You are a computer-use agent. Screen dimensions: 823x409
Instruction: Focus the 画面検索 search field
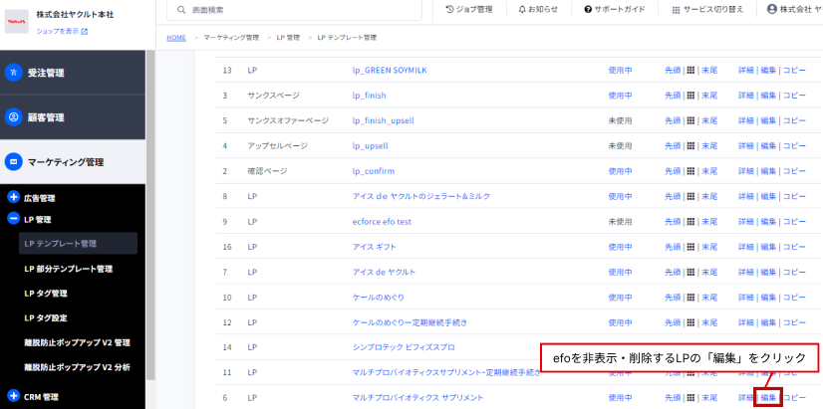click(x=295, y=9)
